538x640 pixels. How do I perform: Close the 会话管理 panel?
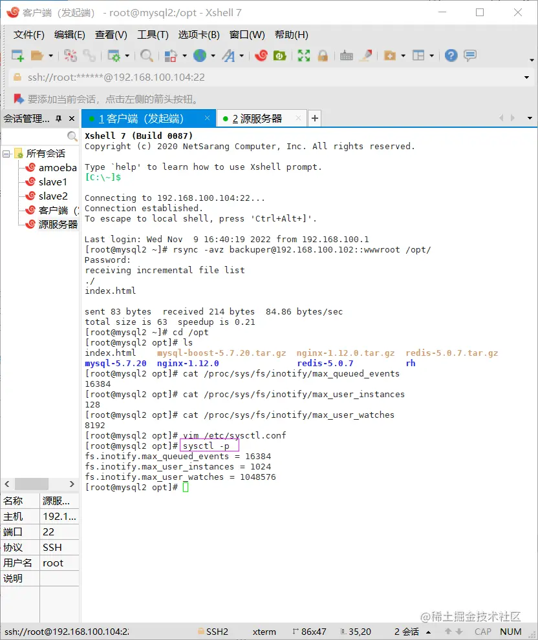coord(72,119)
